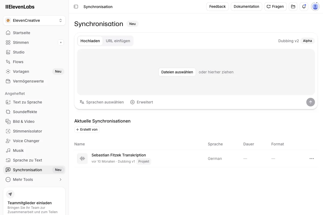Screen dimensions: 323x215
Task: Click the Stimmenisolator icon
Action: click(x=8, y=131)
